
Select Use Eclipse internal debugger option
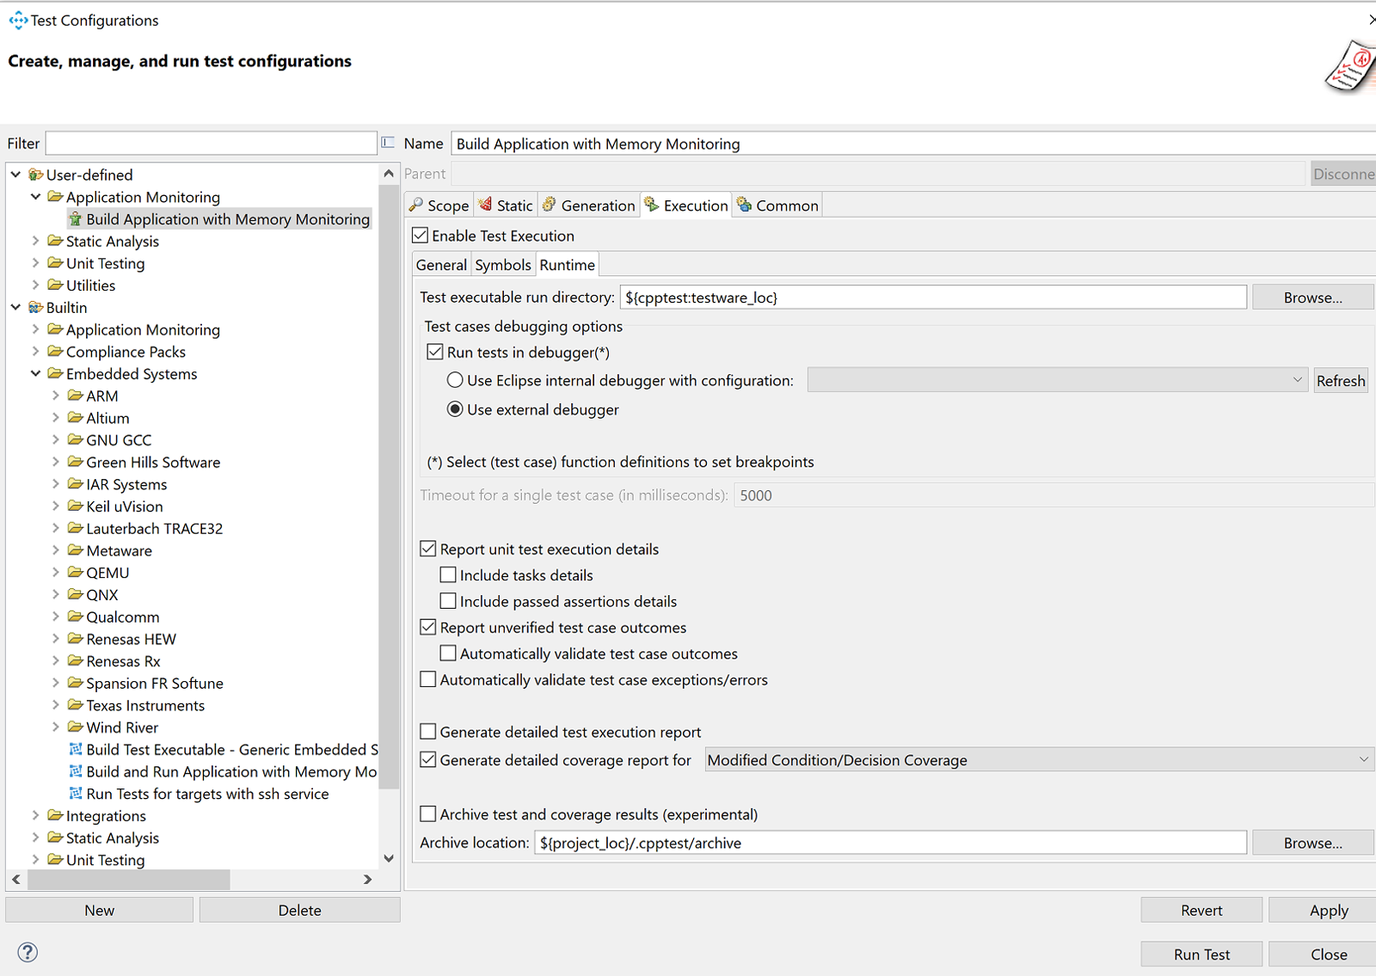coord(455,380)
